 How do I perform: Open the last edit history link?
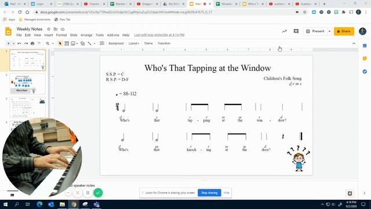(159, 35)
